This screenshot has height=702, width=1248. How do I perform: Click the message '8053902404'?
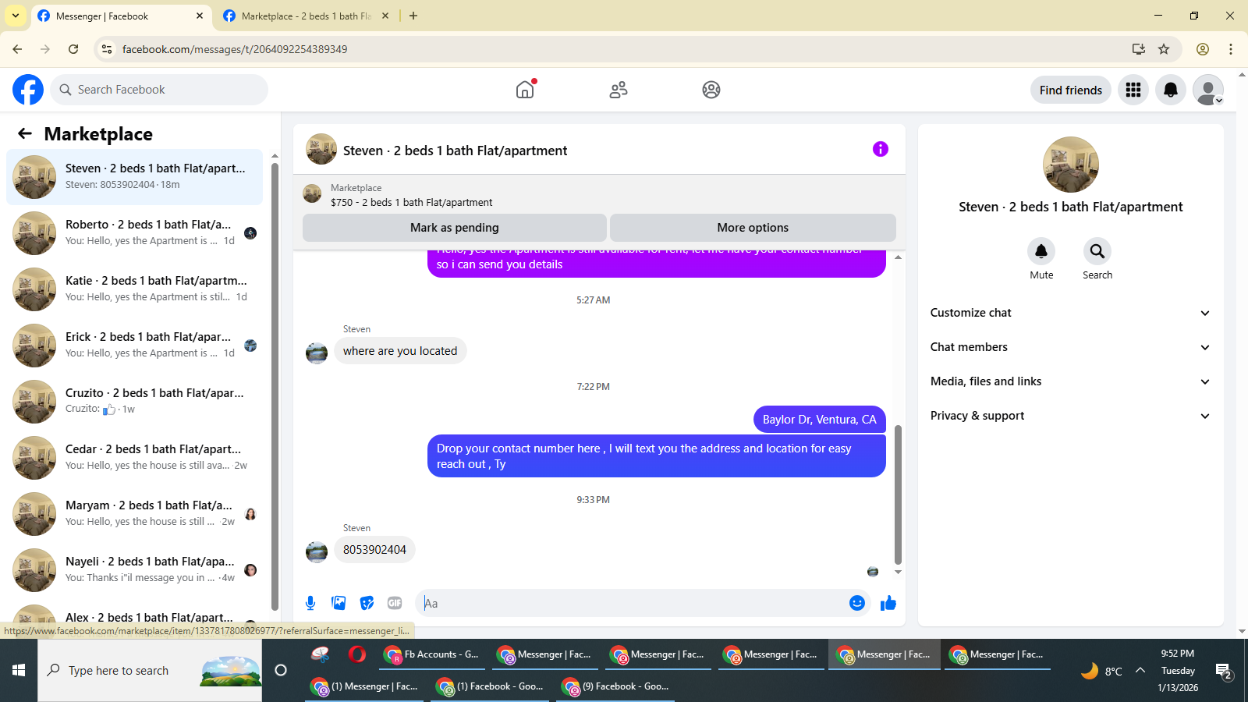click(x=374, y=550)
